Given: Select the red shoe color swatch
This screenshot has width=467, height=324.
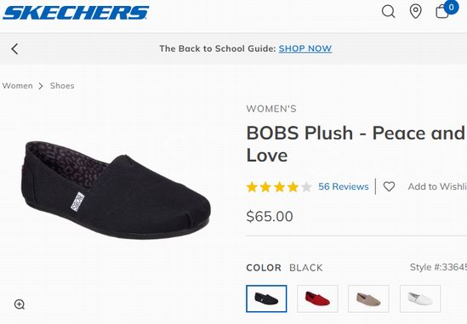Looking at the screenshot, I should pos(317,298).
